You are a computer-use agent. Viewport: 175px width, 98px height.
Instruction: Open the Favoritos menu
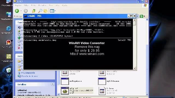tap(42, 5)
